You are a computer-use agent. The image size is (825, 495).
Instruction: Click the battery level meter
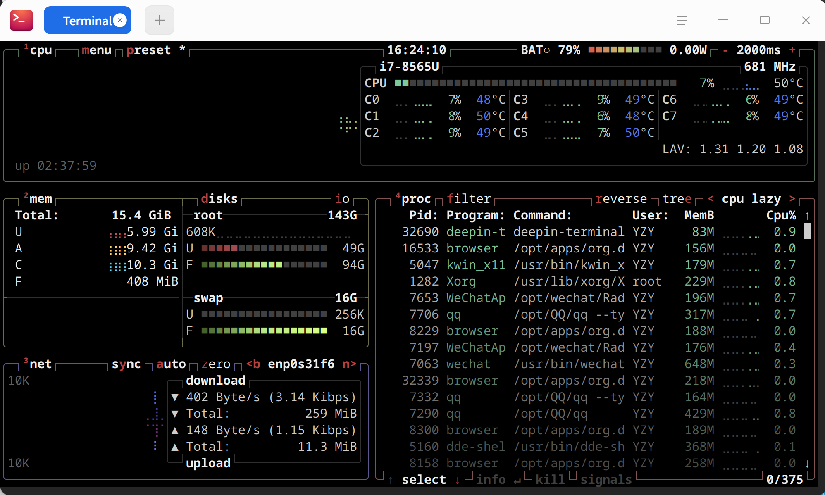625,50
